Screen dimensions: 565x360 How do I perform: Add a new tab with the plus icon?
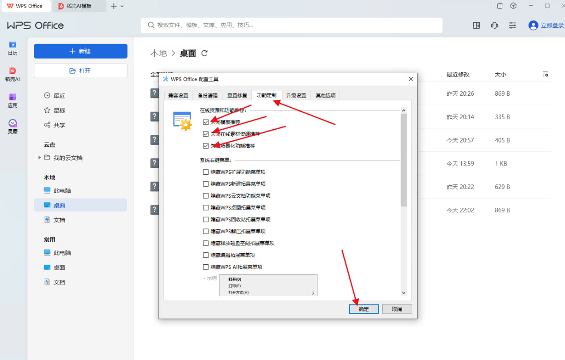pos(114,6)
